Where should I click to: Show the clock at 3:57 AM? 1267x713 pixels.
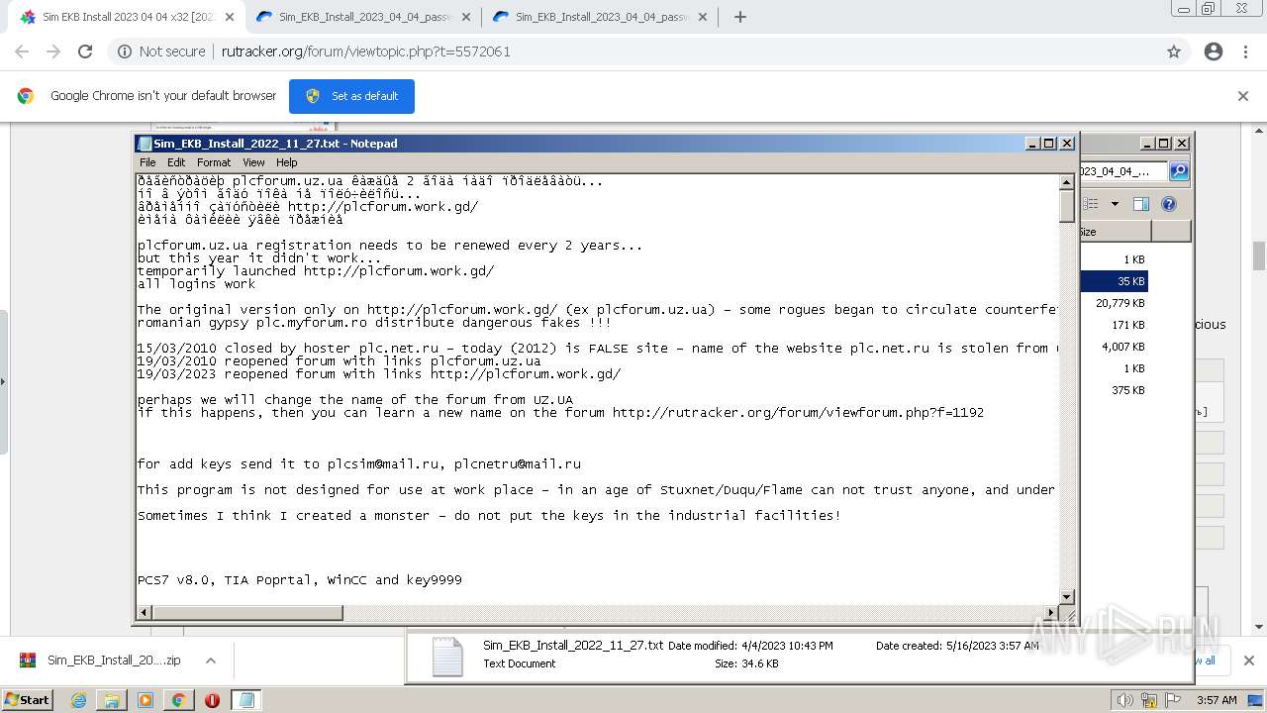tap(1217, 700)
